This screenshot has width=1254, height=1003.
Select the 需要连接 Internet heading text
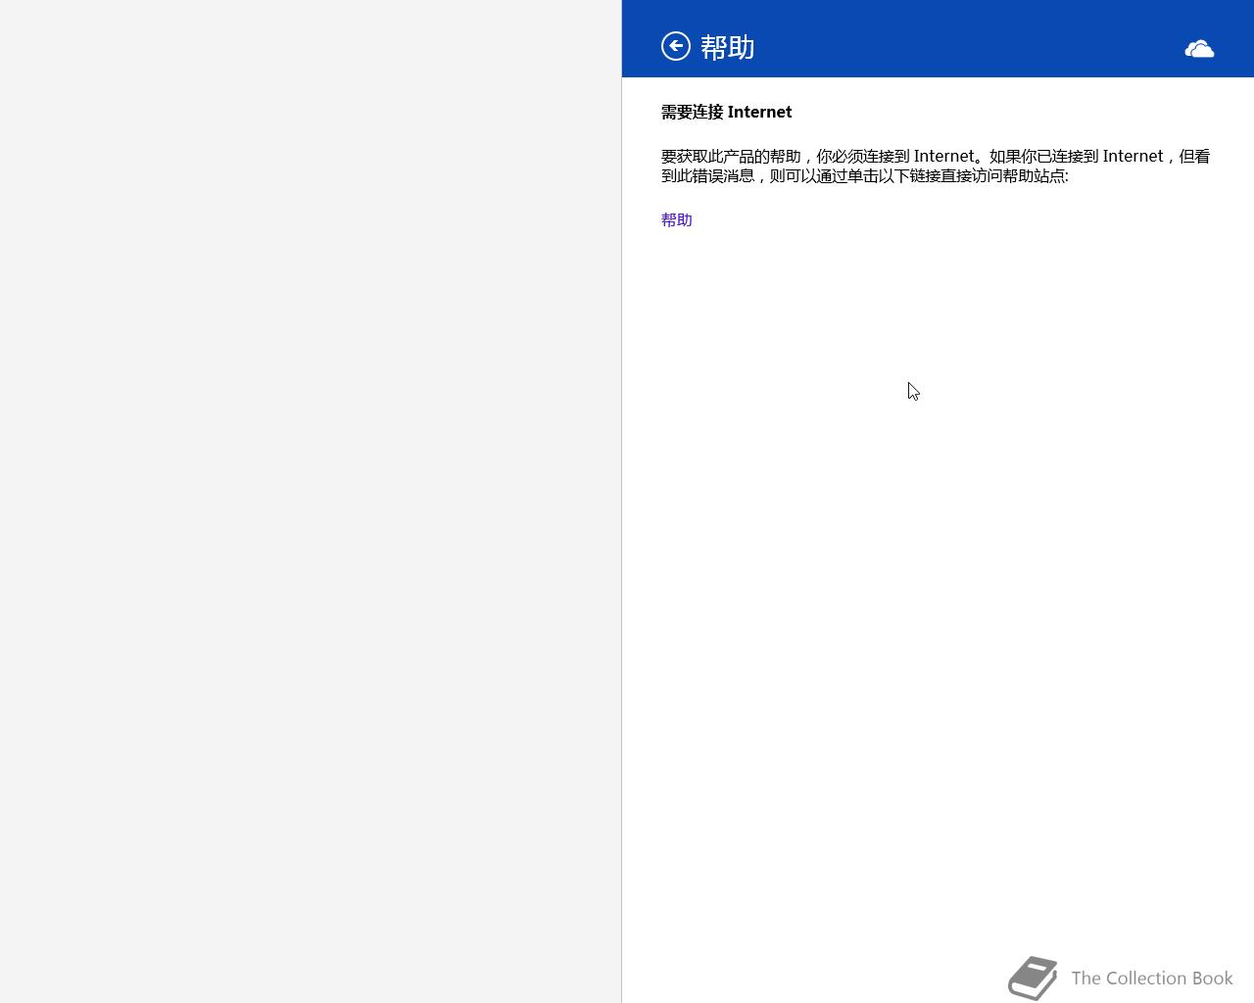click(727, 112)
